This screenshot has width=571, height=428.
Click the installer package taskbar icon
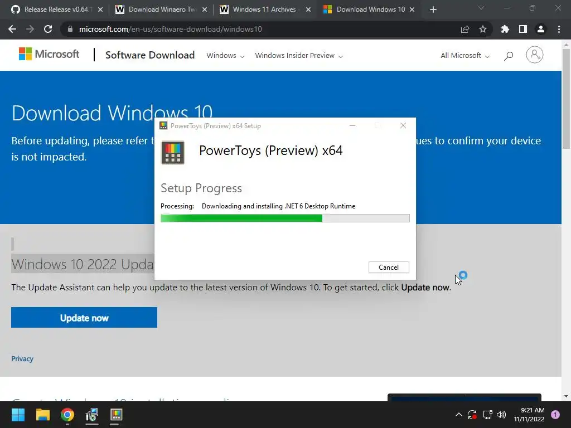(92, 415)
